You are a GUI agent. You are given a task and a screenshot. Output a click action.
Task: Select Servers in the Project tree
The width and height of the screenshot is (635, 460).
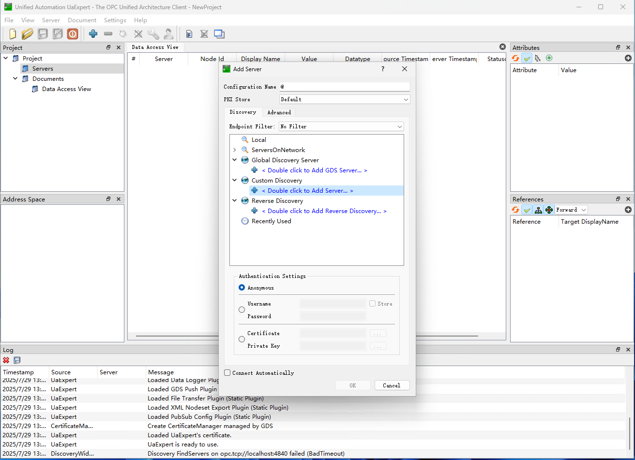click(43, 69)
